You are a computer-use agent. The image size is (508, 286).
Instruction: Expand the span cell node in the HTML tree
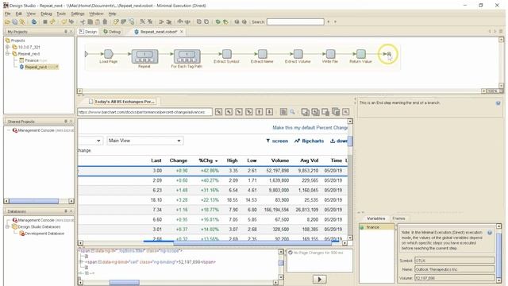(81, 261)
